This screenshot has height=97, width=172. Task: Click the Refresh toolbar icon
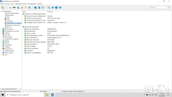click(x=3, y=8)
